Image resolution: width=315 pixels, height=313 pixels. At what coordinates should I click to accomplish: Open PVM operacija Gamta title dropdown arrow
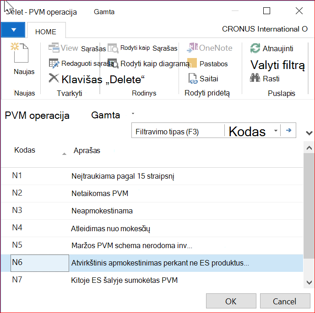click(133, 114)
